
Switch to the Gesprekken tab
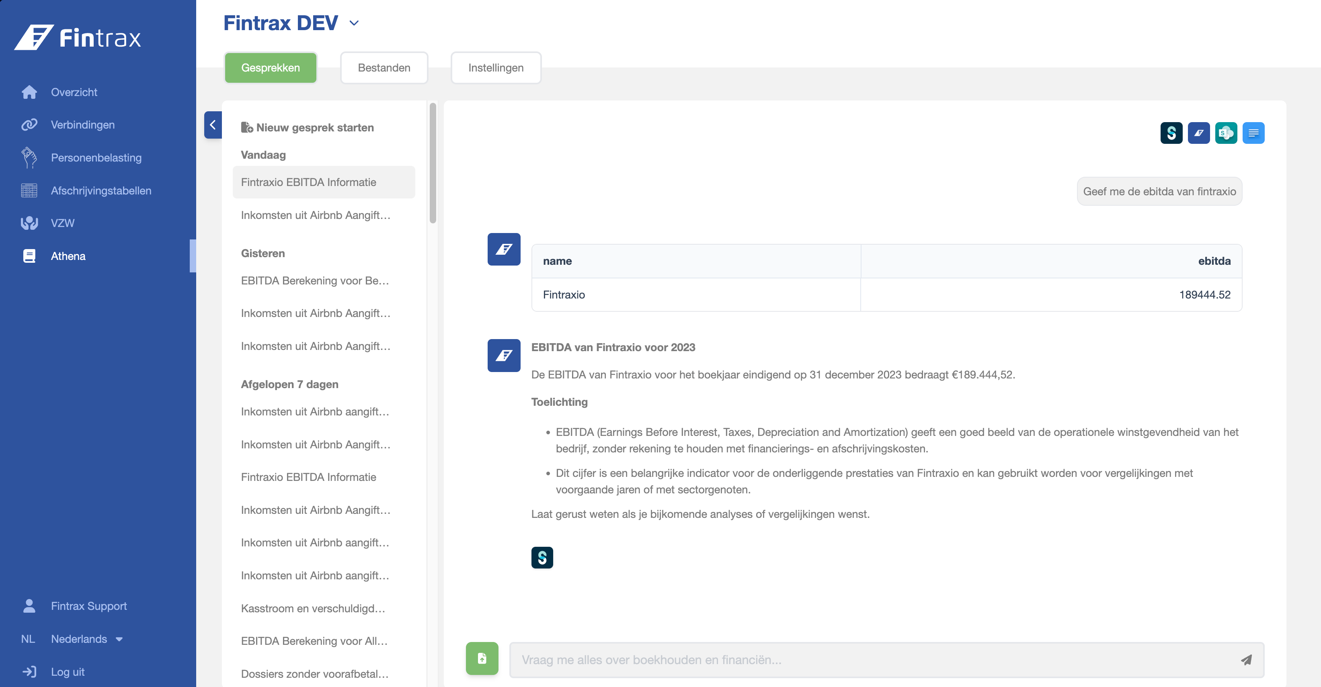[x=270, y=67]
